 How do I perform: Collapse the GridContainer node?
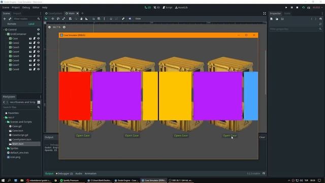[6, 34]
